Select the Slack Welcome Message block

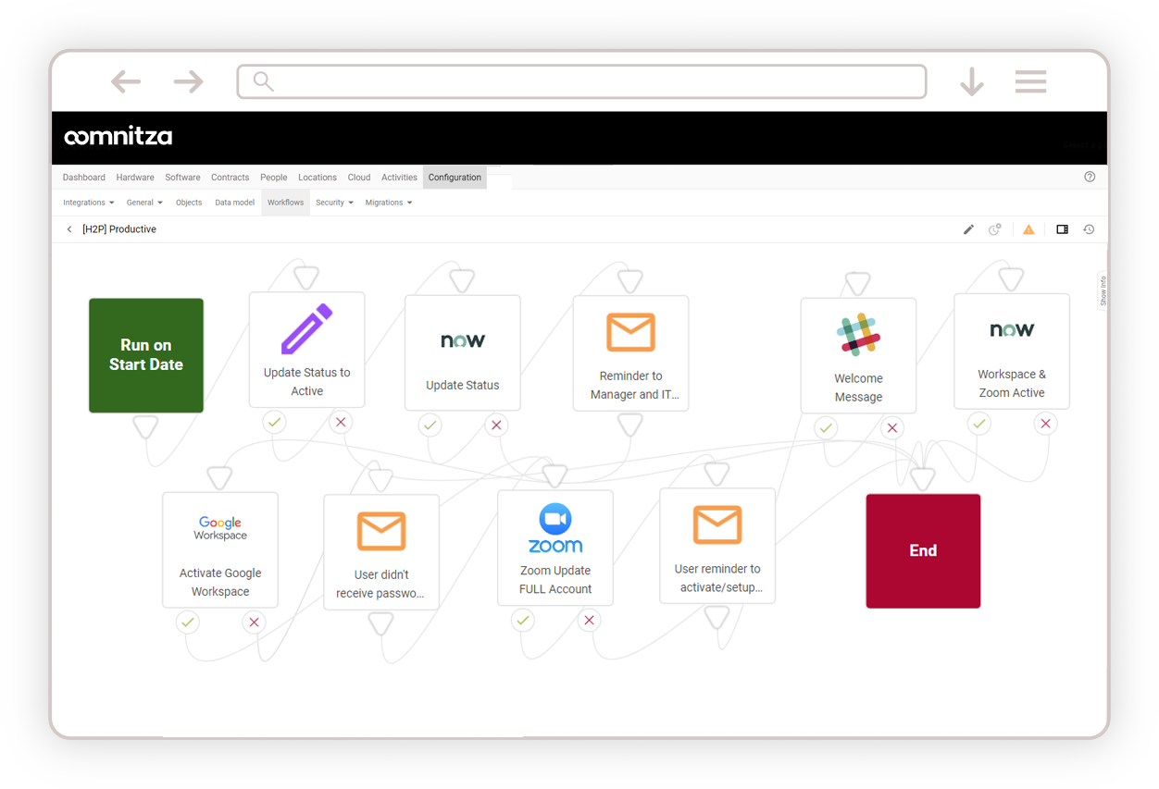(x=858, y=355)
